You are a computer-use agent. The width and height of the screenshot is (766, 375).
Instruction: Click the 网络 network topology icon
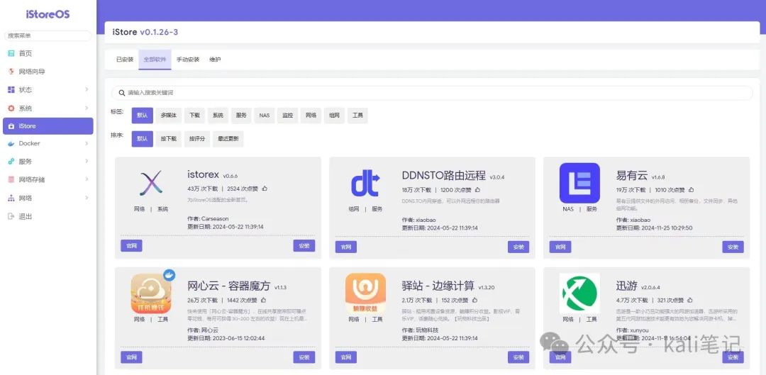coord(11,198)
